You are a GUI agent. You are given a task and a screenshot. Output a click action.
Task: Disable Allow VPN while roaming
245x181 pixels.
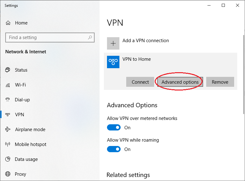114,149
